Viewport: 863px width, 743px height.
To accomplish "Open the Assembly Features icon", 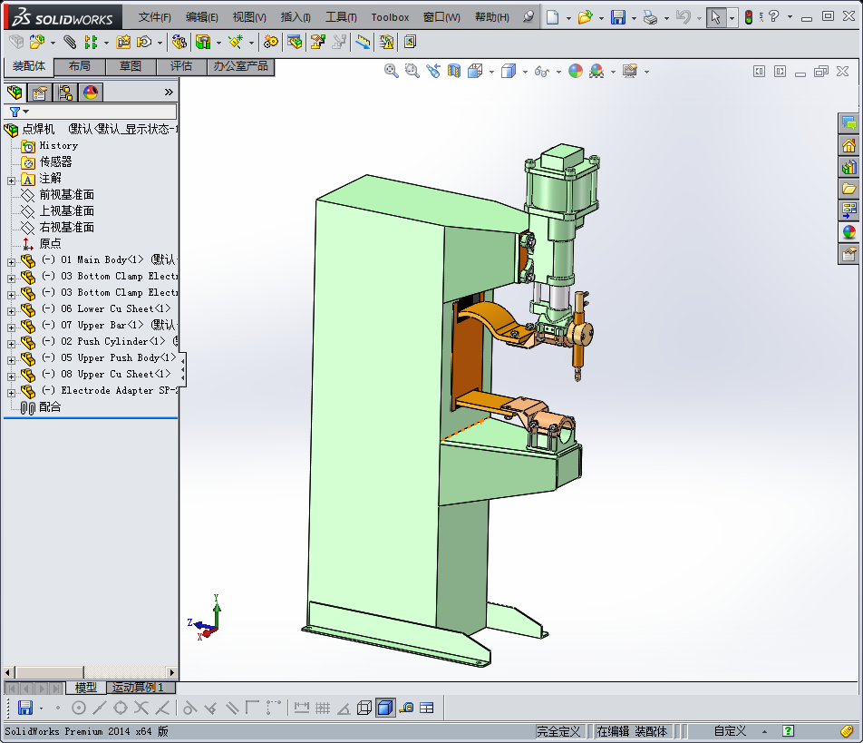I will (x=203, y=42).
